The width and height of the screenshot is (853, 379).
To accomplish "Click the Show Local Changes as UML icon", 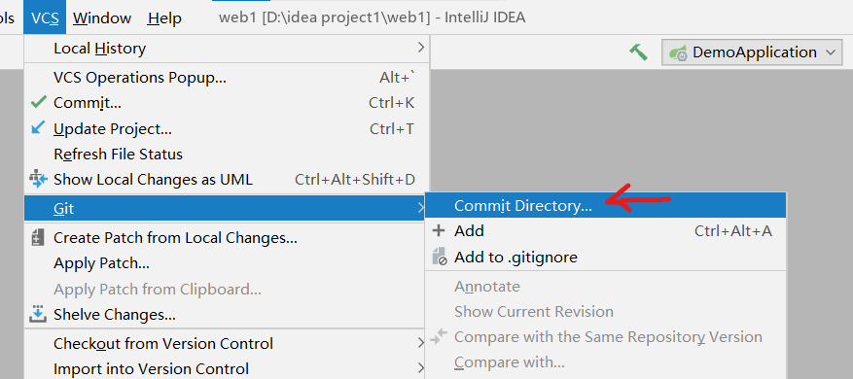I will click(x=39, y=179).
